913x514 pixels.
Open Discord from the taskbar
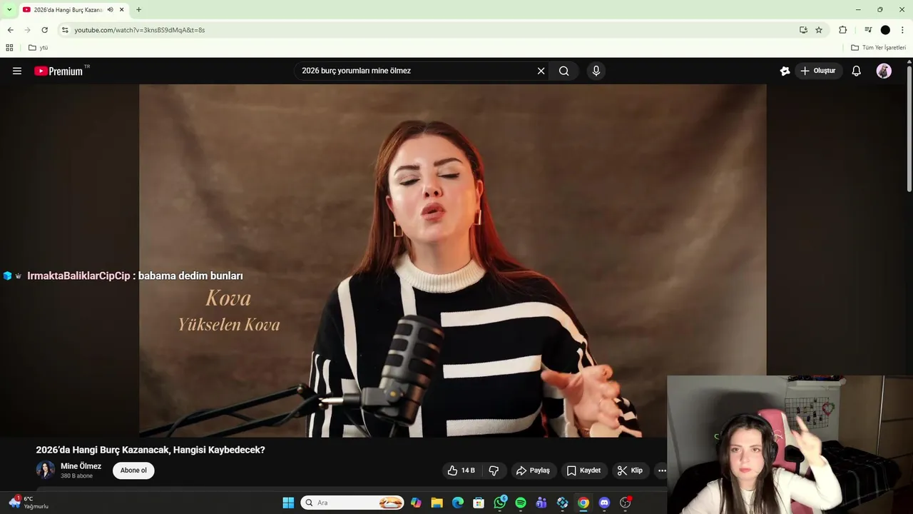pyautogui.click(x=604, y=503)
